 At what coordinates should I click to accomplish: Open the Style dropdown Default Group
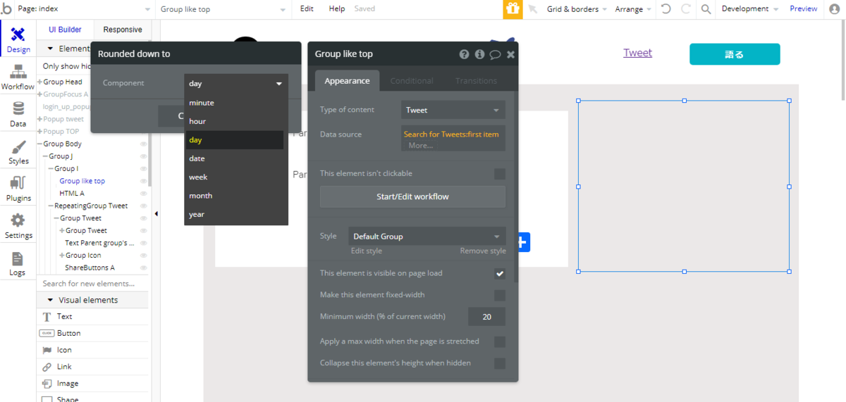(x=427, y=237)
